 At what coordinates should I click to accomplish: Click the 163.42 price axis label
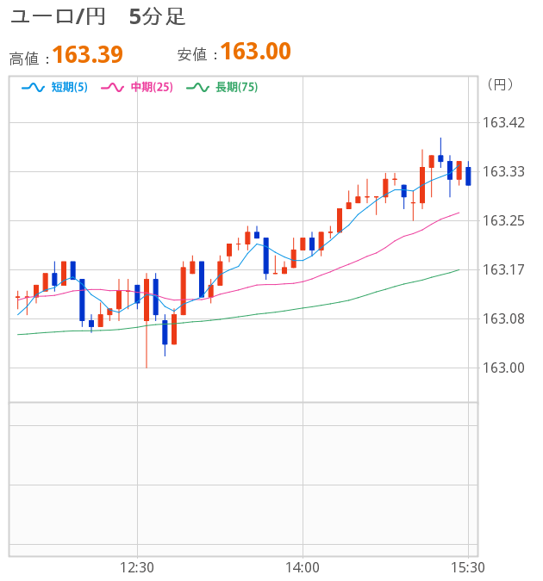(x=503, y=122)
